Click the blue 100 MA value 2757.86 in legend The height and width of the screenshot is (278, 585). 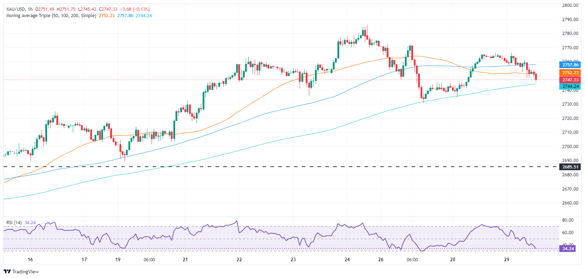(x=125, y=16)
